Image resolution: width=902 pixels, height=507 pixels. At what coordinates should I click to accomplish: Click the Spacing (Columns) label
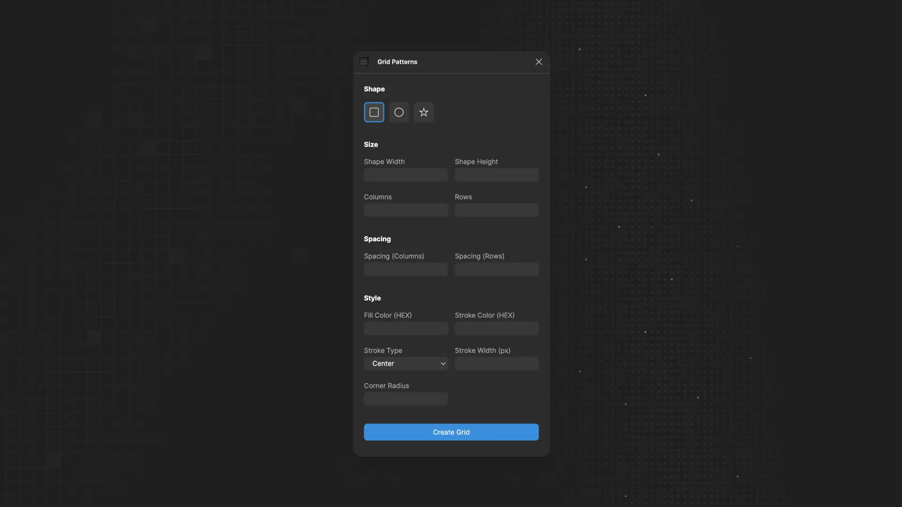[394, 256]
